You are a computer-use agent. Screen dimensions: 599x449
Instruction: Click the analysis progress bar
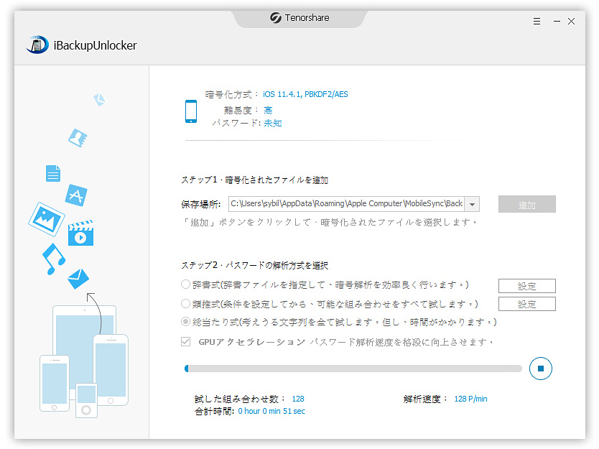(353, 369)
